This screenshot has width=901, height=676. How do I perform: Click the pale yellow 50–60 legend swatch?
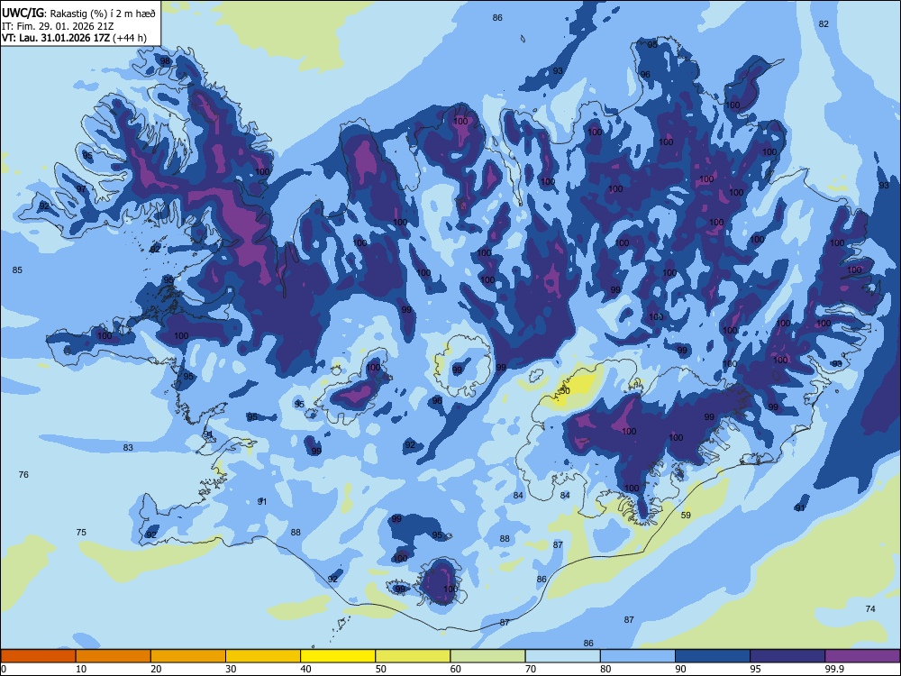(x=414, y=656)
